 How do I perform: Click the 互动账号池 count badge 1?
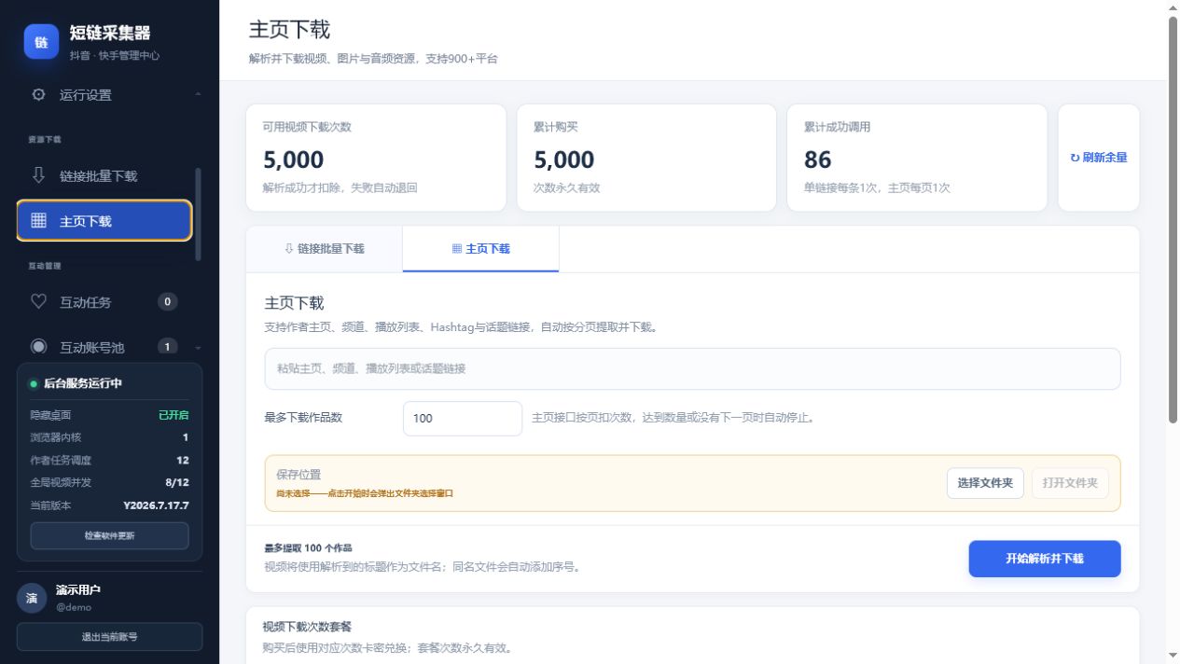[x=167, y=346]
